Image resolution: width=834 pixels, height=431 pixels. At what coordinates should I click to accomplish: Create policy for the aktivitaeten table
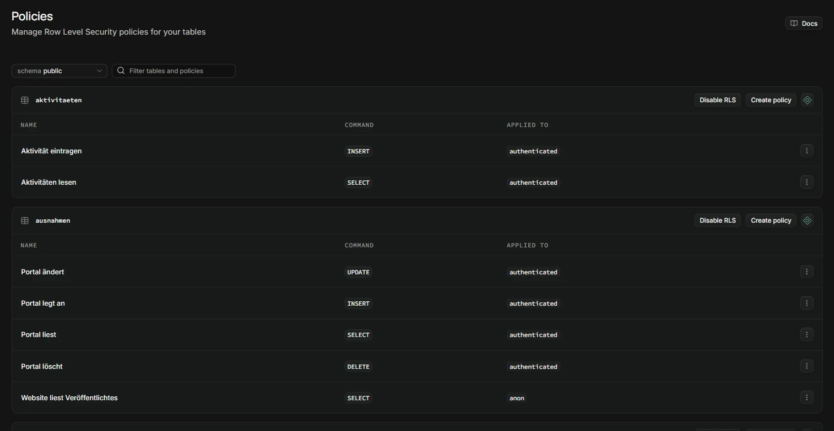[x=771, y=100]
